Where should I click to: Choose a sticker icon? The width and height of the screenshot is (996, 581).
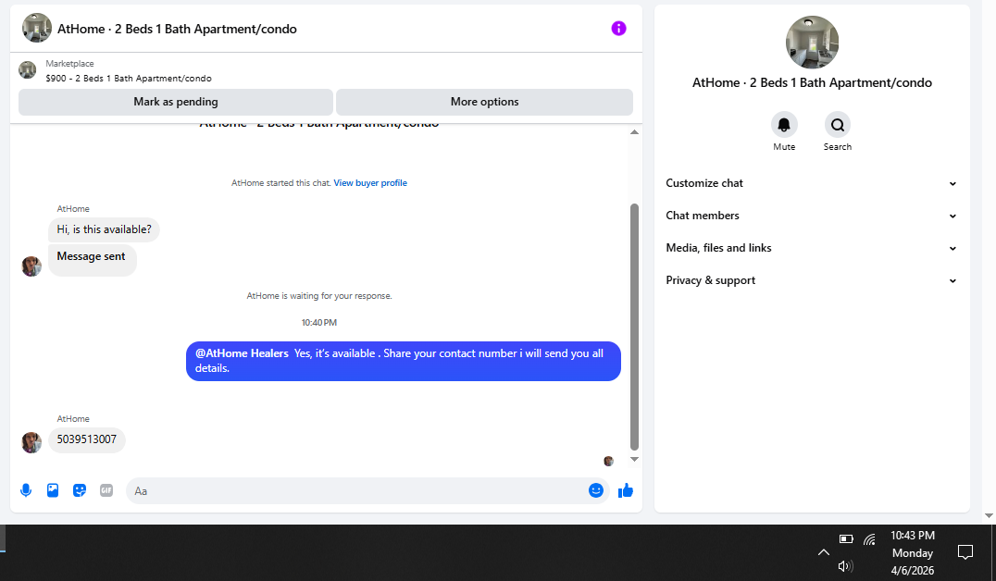pos(80,491)
